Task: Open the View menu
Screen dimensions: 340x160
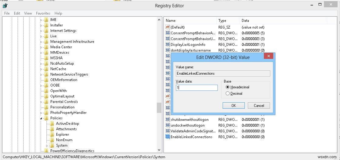Action: click(x=28, y=13)
